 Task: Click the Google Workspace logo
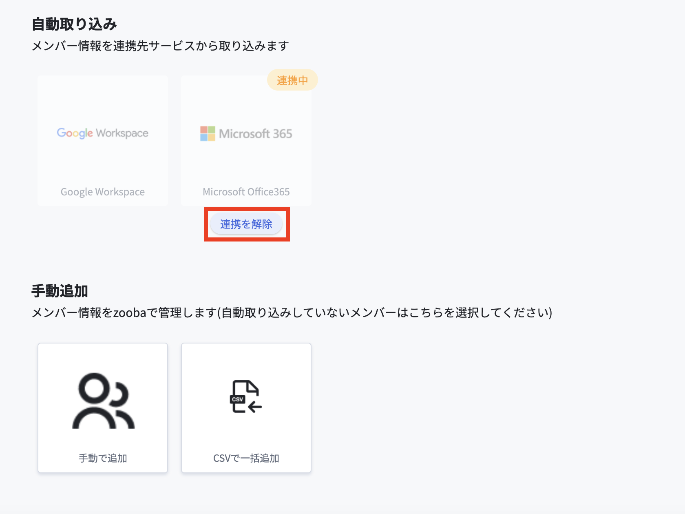coord(103,133)
